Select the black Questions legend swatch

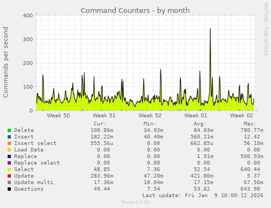(x=9, y=189)
